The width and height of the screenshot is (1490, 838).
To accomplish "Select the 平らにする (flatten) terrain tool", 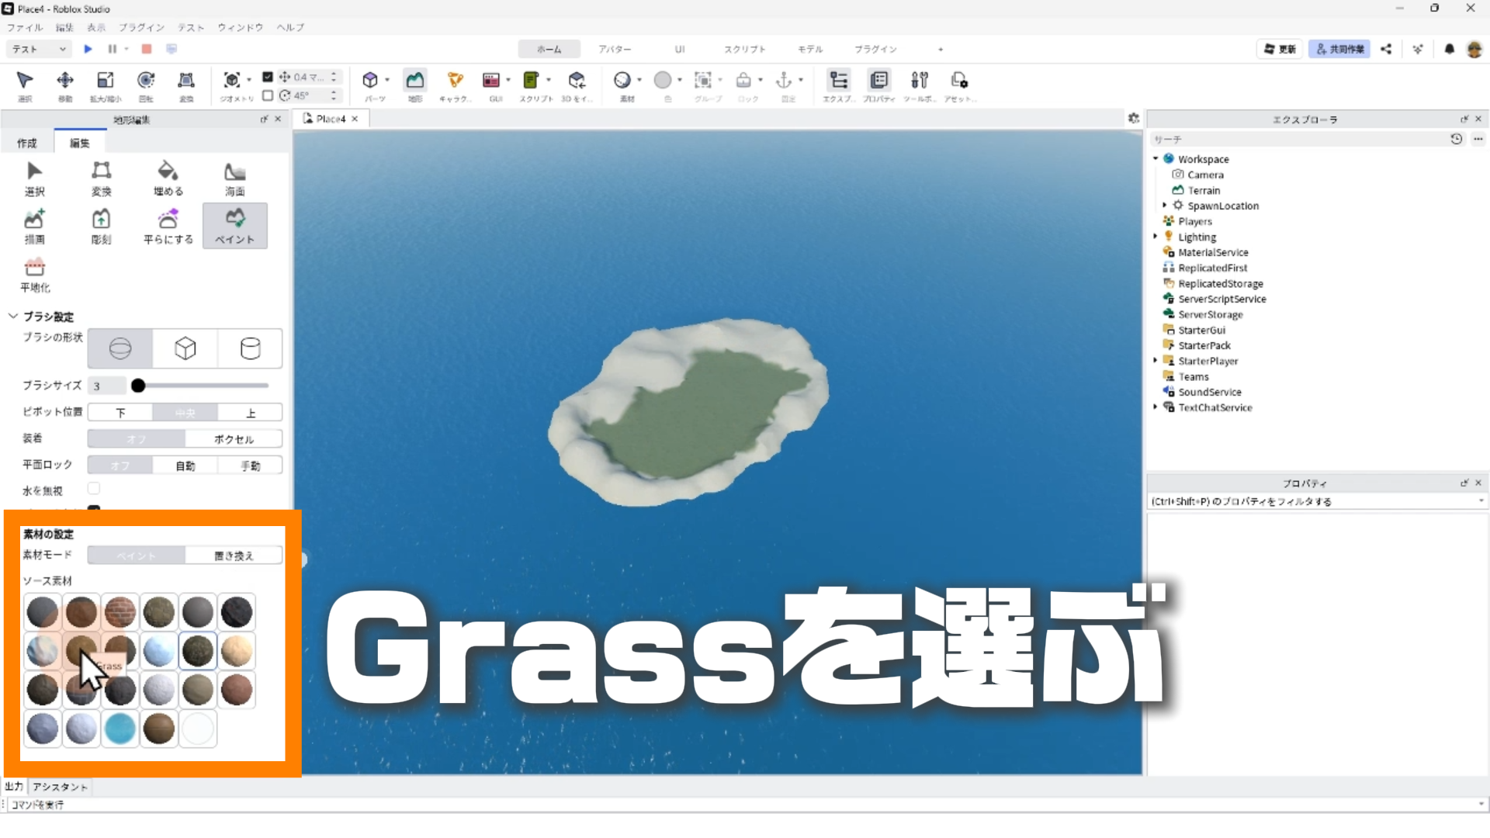I will 168,227.
